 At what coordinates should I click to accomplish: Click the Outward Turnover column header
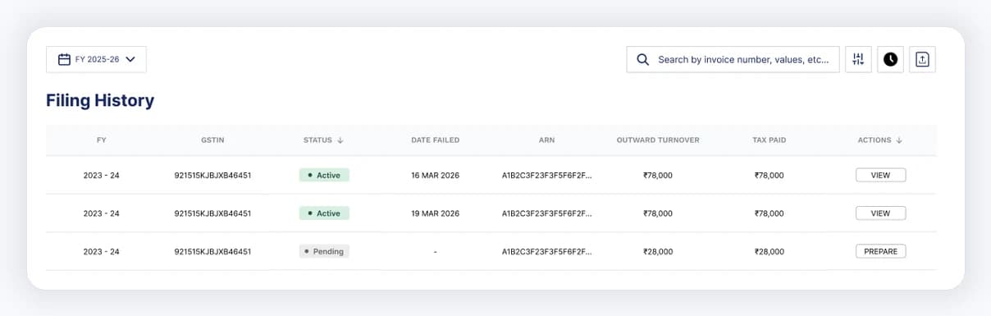click(658, 140)
